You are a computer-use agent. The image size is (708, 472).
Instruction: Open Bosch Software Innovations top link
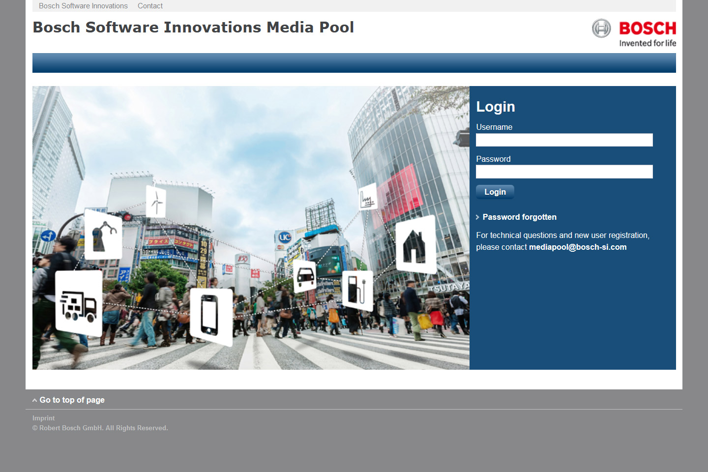pyautogui.click(x=83, y=6)
